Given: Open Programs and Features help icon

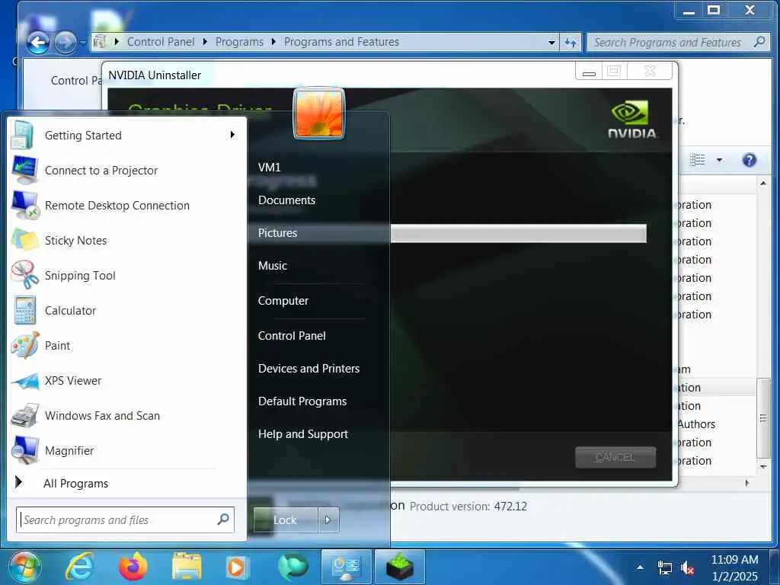Looking at the screenshot, I should [x=750, y=160].
